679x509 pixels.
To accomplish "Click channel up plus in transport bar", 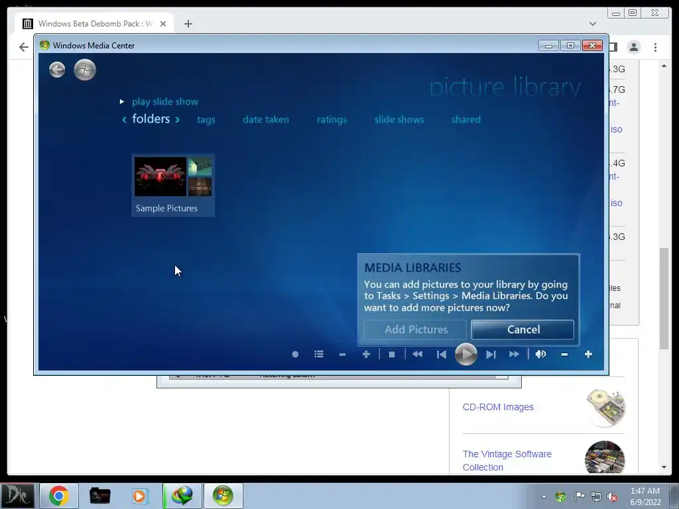I will (366, 355).
